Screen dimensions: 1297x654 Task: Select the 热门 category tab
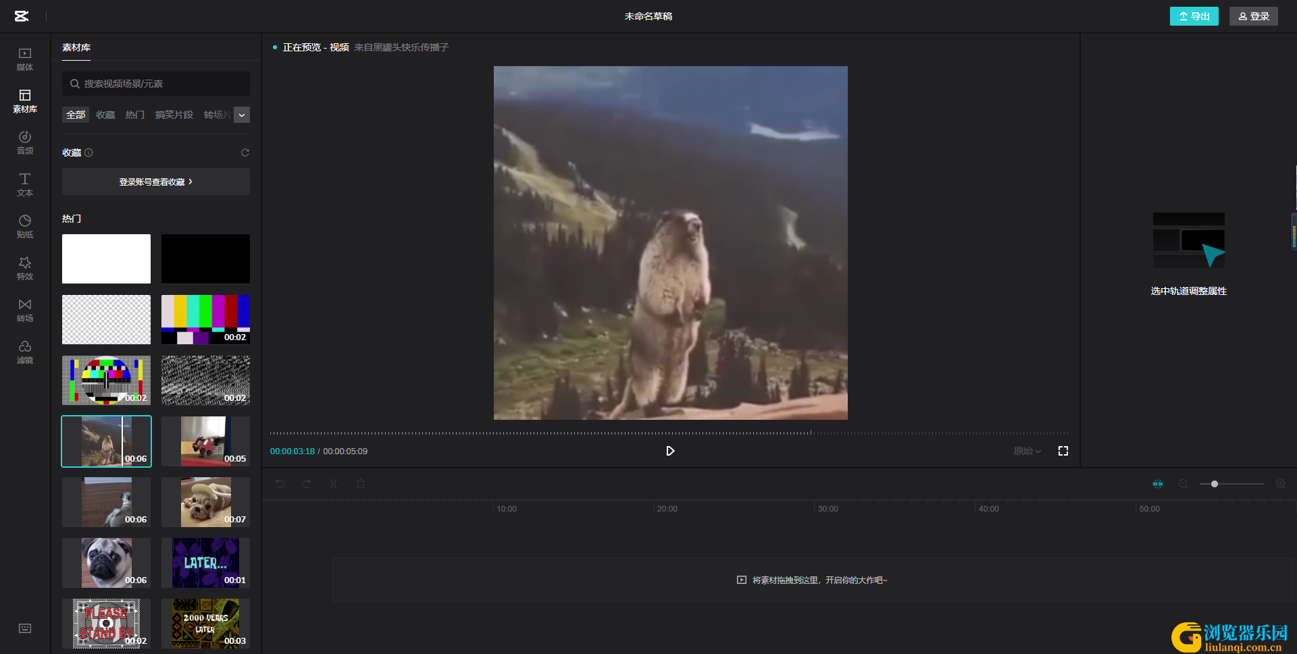coord(135,115)
